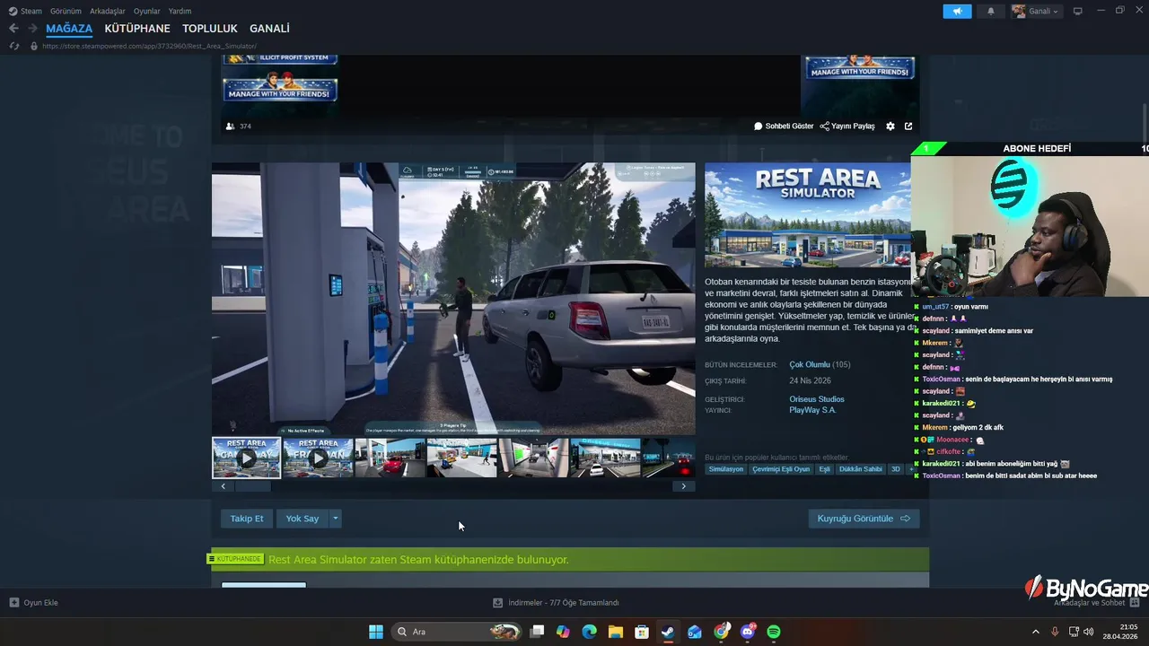This screenshot has height=646, width=1149.
Task: Open Discord from taskbar
Action: point(748,632)
